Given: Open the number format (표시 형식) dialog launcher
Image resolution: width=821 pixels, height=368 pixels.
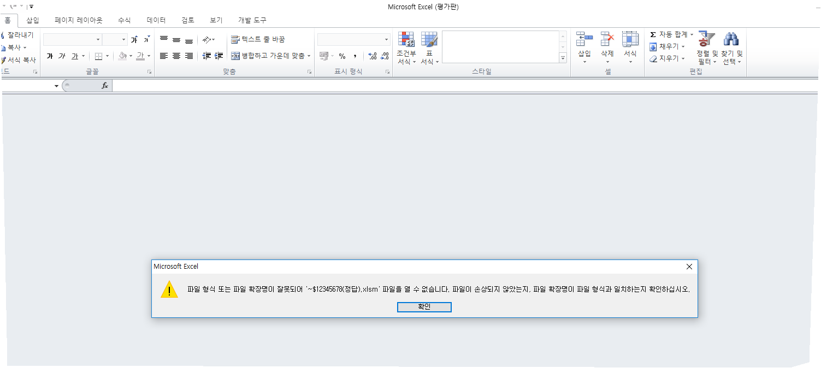Looking at the screenshot, I should [387, 72].
